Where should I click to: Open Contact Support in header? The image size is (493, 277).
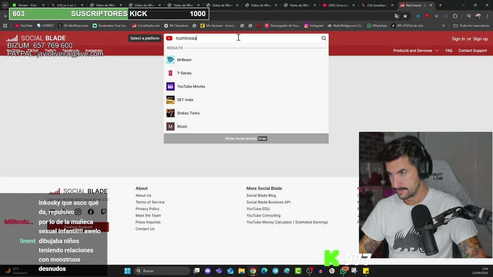tap(473, 50)
